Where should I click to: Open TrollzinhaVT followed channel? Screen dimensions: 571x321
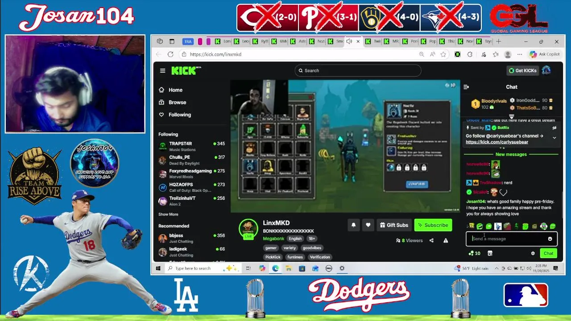[191, 201]
